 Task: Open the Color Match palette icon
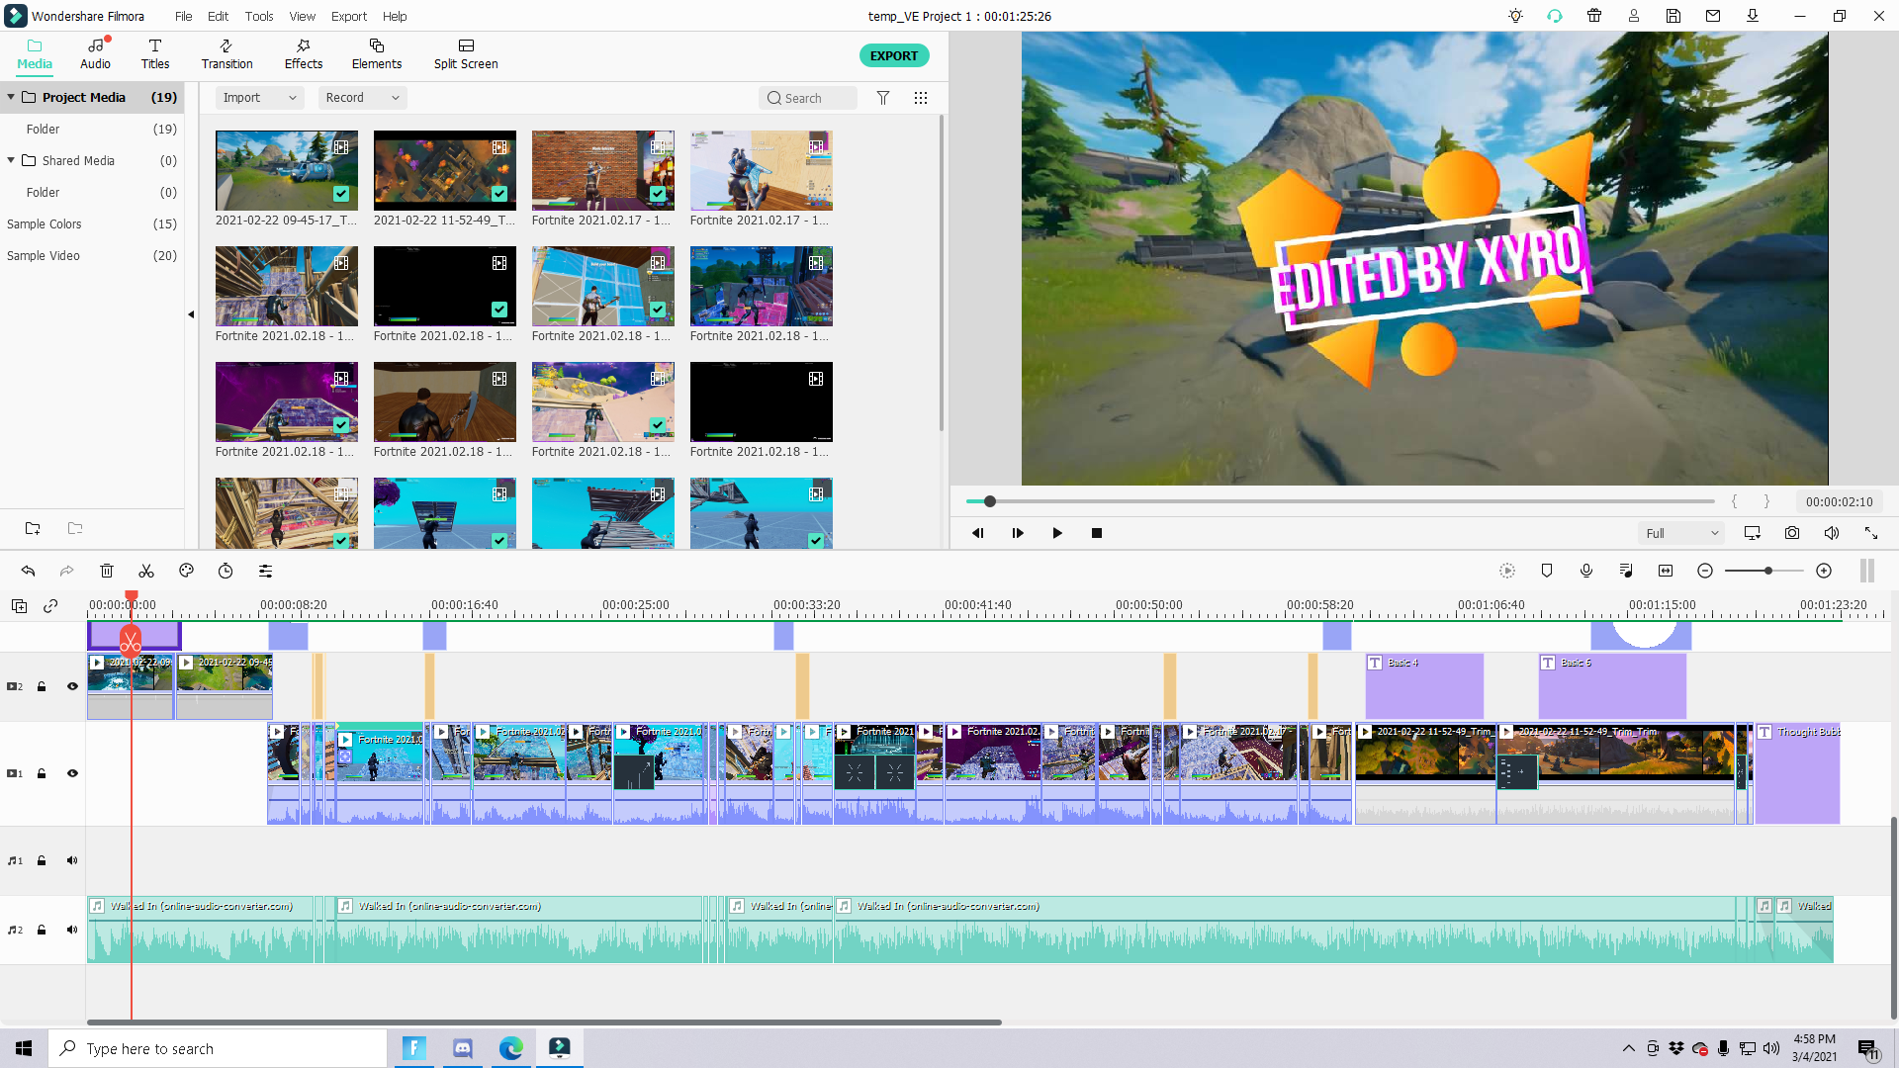(x=186, y=571)
